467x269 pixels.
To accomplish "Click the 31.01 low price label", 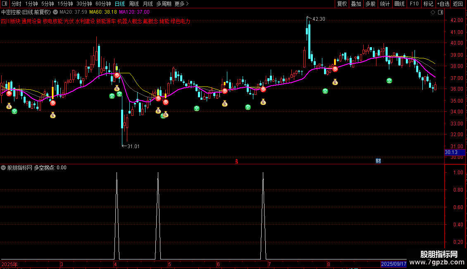I will coord(133,146).
